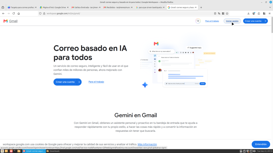Expand the hero Crear una cuenta dropdown arrow
The image size is (273, 153).
coord(79,82)
